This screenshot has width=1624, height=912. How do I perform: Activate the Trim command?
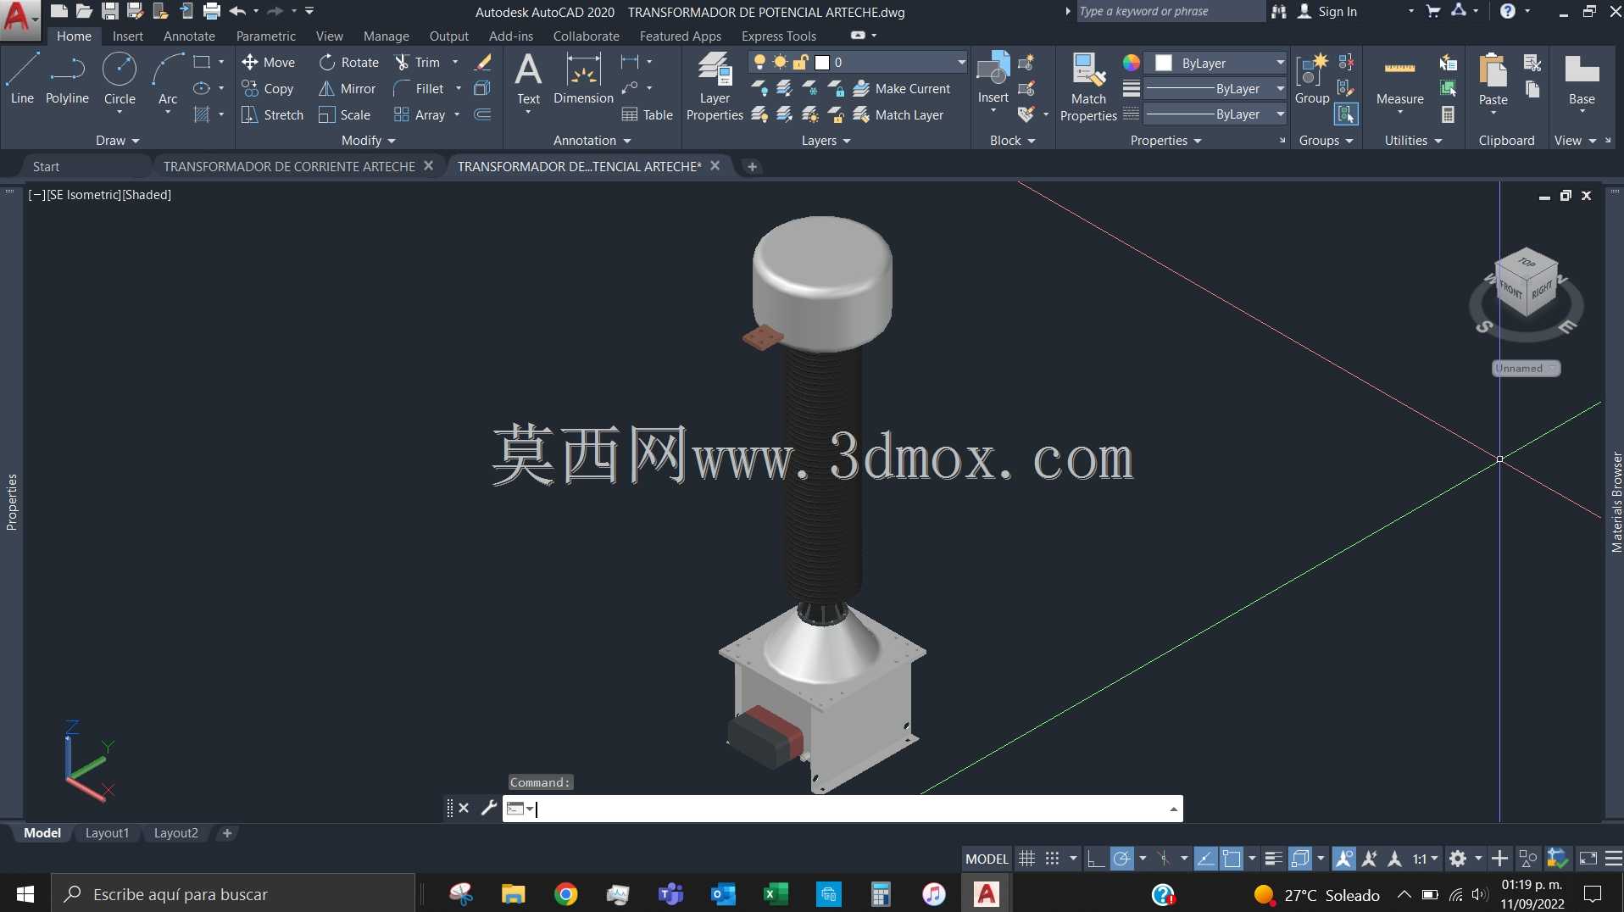pos(417,62)
